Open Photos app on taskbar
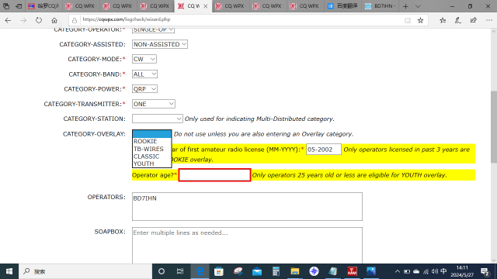Viewport: 497px width, 279px height. pyautogui.click(x=371, y=271)
